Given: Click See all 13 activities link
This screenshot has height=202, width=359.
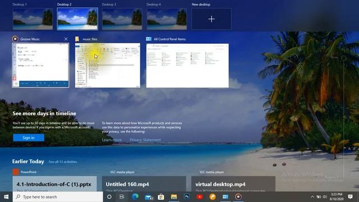Looking at the screenshot, I should click(63, 162).
